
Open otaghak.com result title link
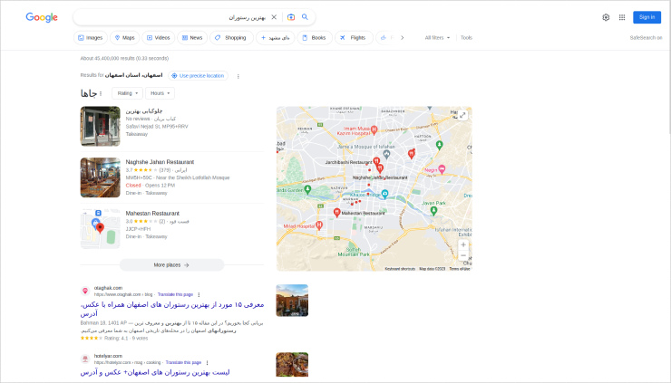pos(172,309)
